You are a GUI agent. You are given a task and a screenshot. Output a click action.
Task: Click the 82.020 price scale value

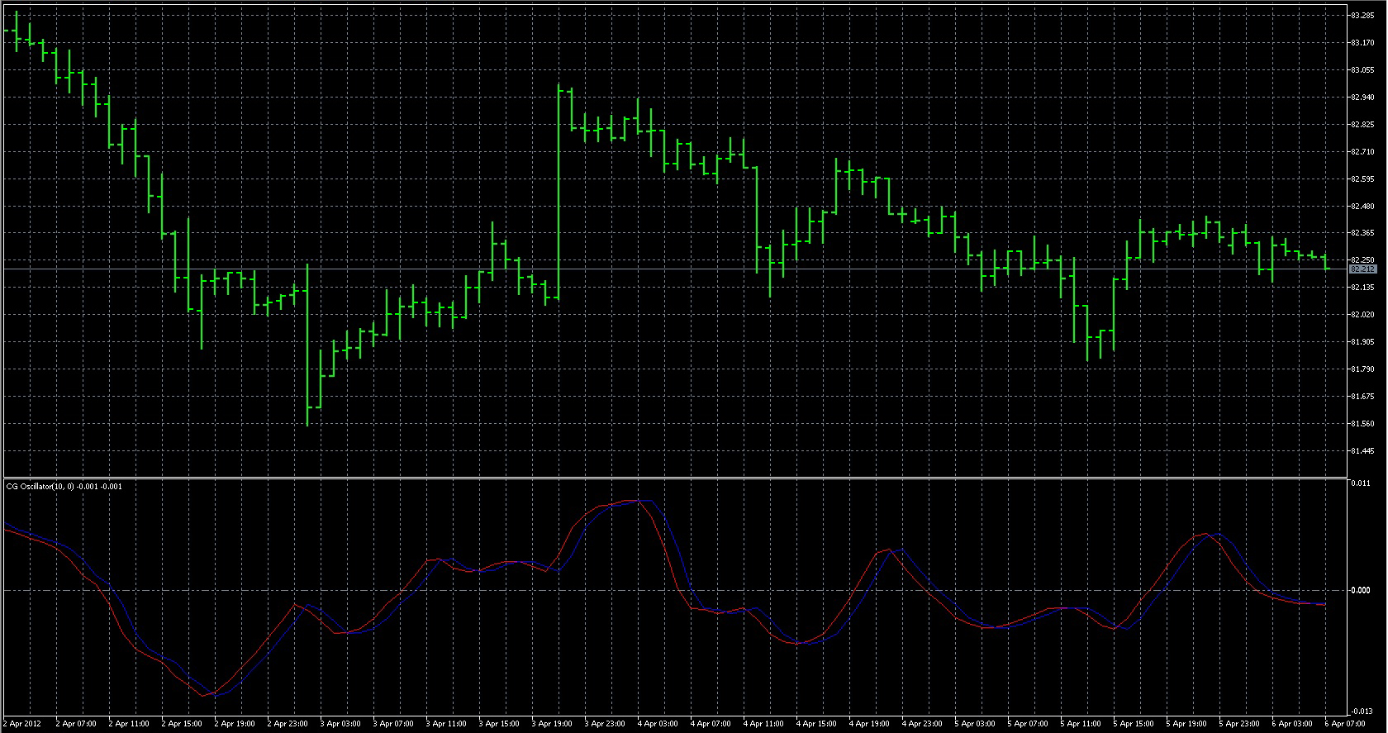coord(1362,315)
